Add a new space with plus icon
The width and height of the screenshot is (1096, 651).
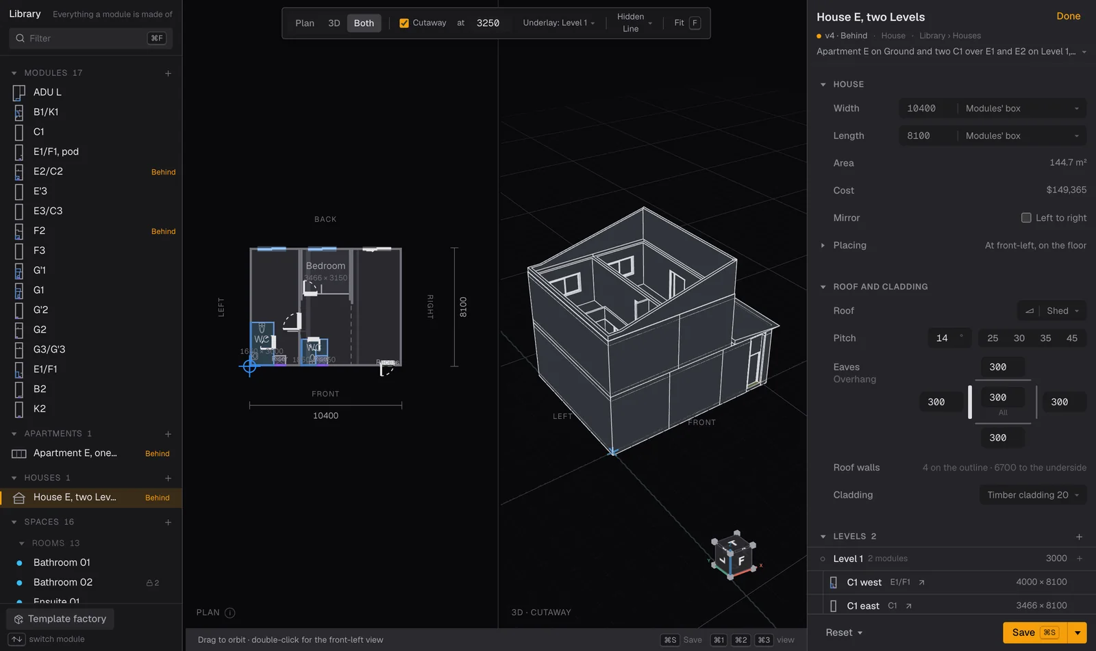[168, 522]
